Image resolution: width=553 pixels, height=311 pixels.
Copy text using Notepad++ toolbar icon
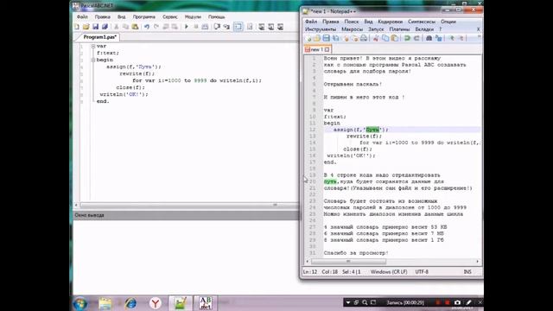[385, 38]
